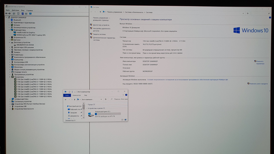Expand ribbon chevron in Этот компьютер window
The image size is (274, 154).
(123, 95)
